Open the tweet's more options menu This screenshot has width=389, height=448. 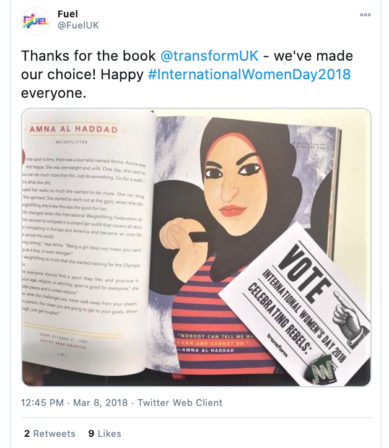coord(365,15)
